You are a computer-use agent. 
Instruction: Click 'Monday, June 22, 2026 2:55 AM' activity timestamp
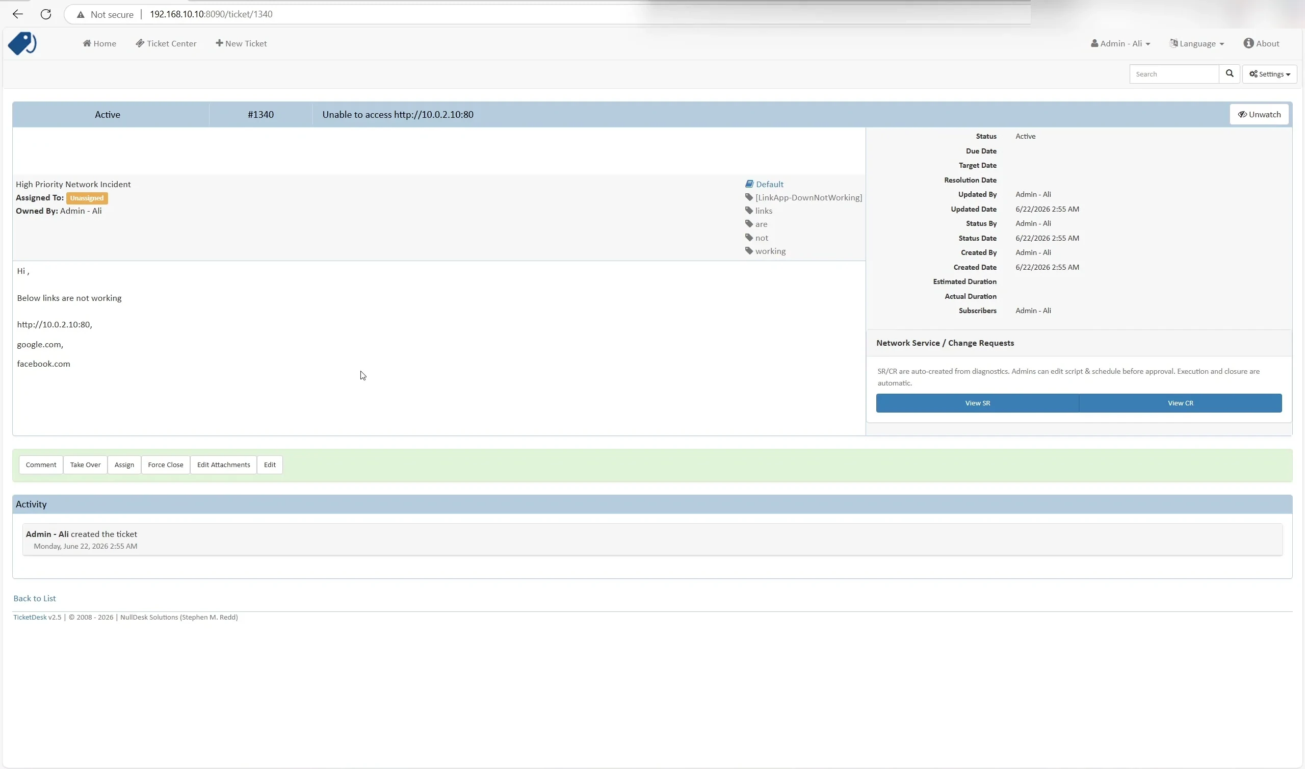(x=86, y=546)
